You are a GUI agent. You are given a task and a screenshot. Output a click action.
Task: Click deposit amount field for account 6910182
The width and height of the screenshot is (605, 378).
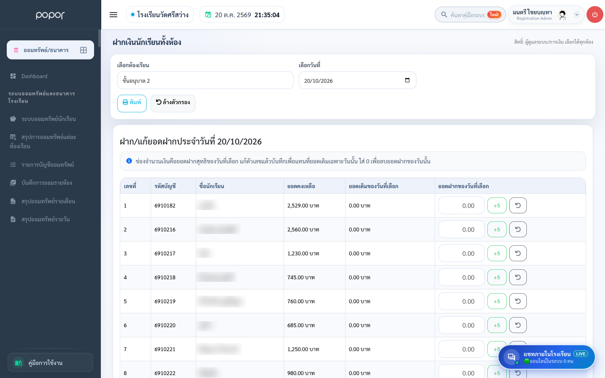(461, 205)
